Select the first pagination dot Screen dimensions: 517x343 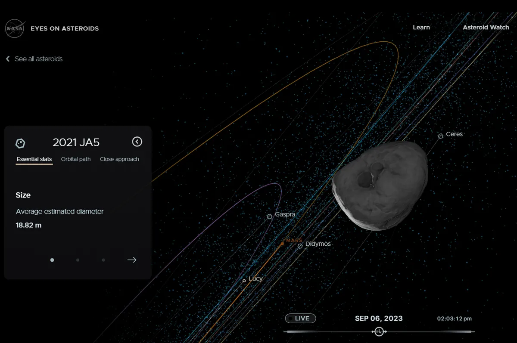coord(52,260)
